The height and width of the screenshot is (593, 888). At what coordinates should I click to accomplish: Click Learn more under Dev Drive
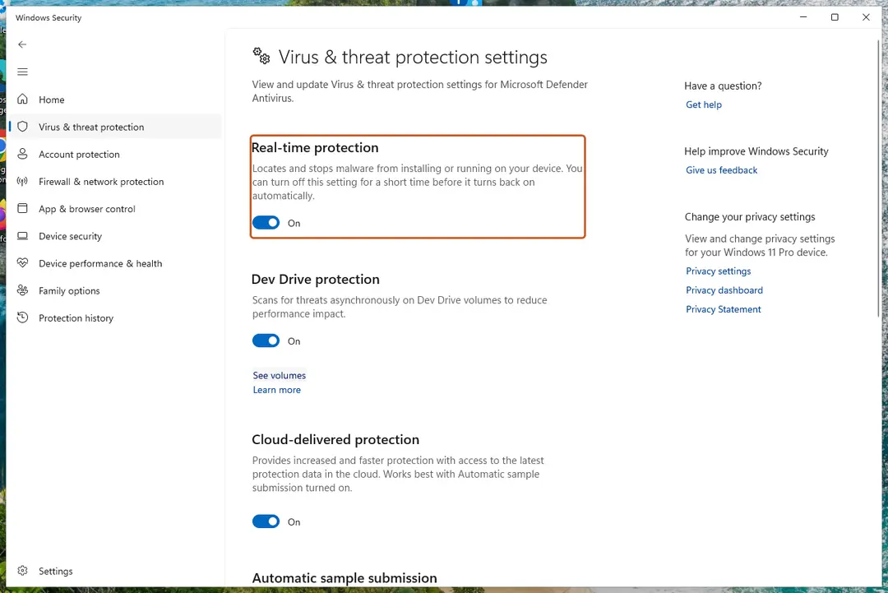(x=276, y=390)
